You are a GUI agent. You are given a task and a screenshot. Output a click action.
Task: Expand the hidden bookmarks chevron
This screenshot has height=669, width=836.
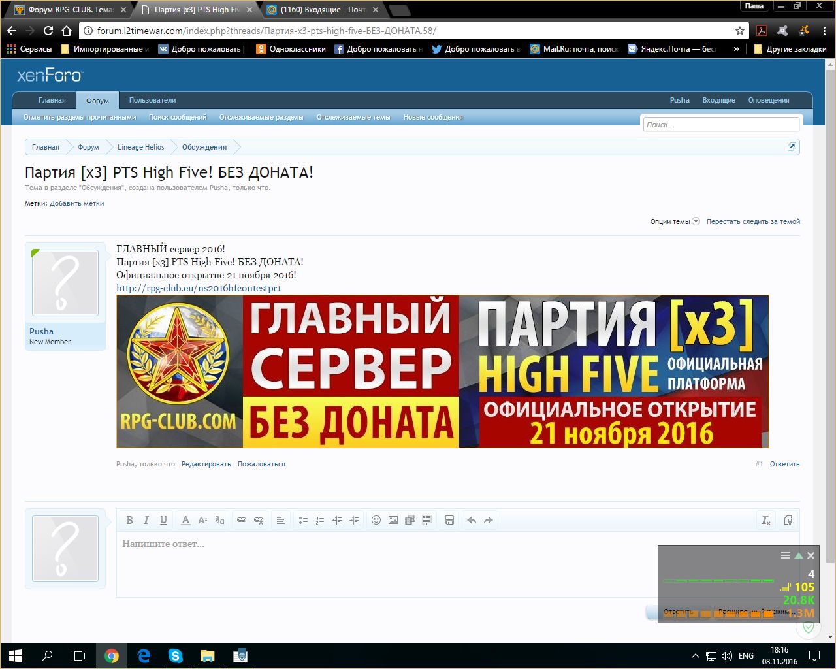[737, 49]
